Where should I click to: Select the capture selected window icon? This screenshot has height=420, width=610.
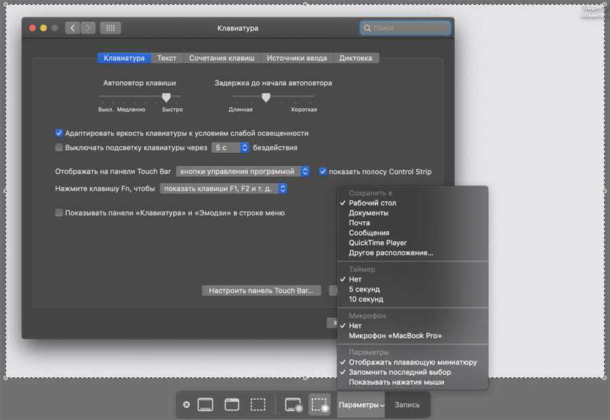(232, 404)
